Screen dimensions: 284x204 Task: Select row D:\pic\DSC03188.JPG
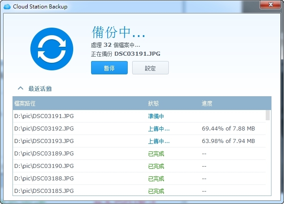pos(139,178)
